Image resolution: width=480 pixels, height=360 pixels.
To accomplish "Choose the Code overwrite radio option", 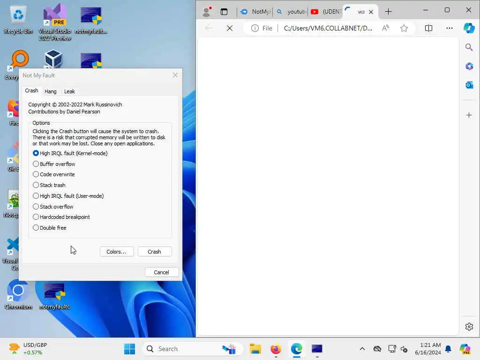I will [36, 174].
